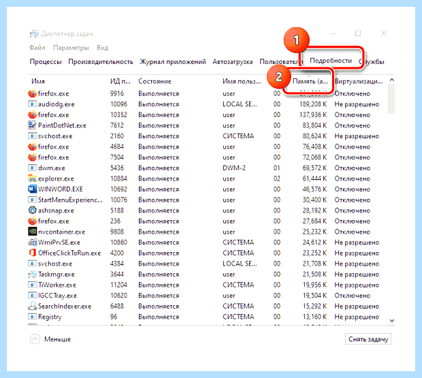Click the 23,252 K memory value
The image size is (422, 378).
pos(314,253)
